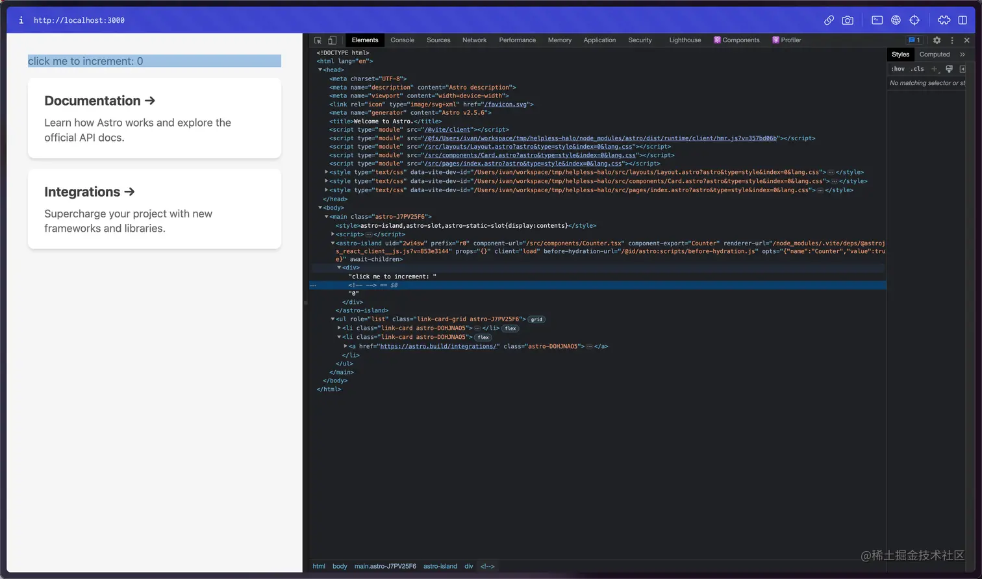
Task: Open the Memory tab
Action: pos(559,40)
